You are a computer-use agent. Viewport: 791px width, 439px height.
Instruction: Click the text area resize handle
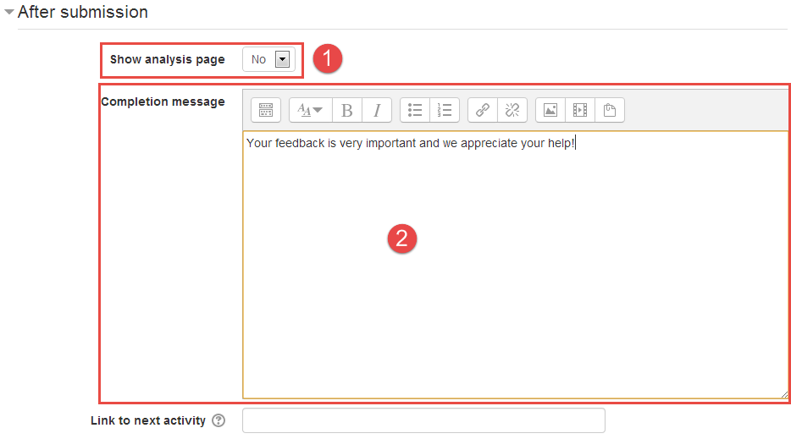[x=784, y=394]
